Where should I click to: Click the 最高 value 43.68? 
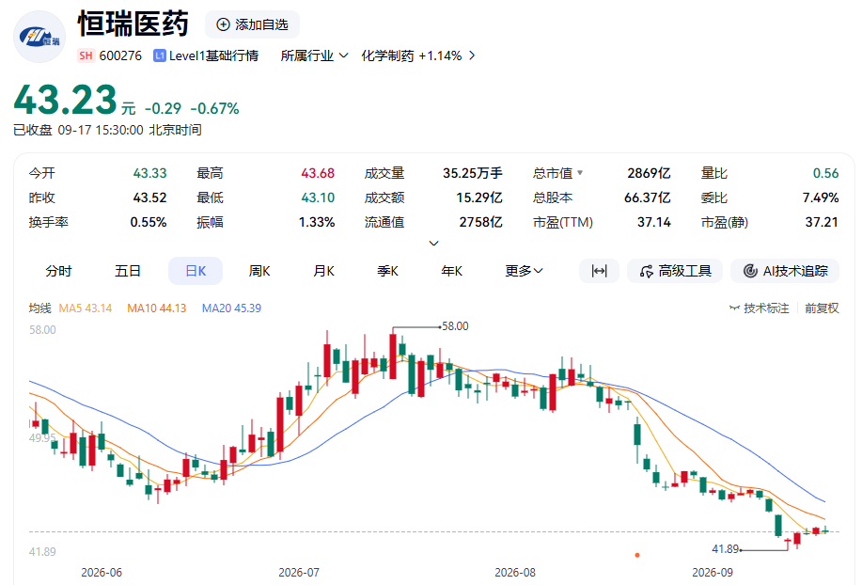click(x=318, y=173)
